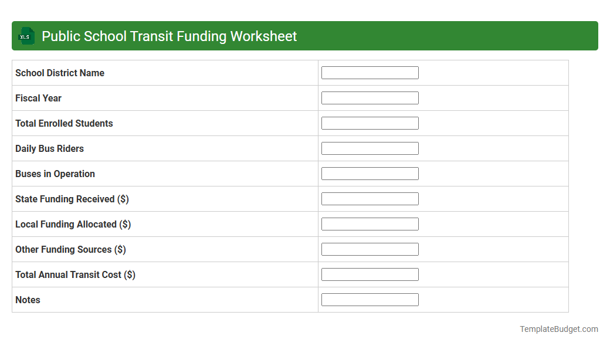Select the Daily Bus Riders label
610x346 pixels.
[49, 148]
